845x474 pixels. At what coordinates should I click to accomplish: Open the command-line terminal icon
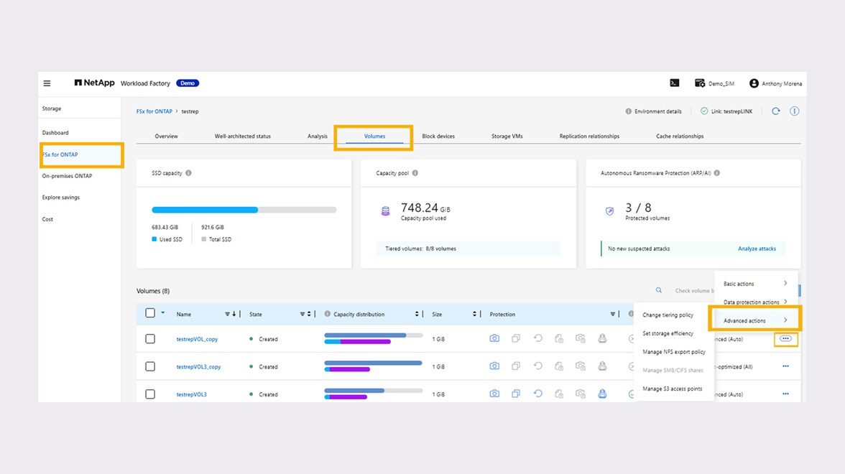click(675, 83)
